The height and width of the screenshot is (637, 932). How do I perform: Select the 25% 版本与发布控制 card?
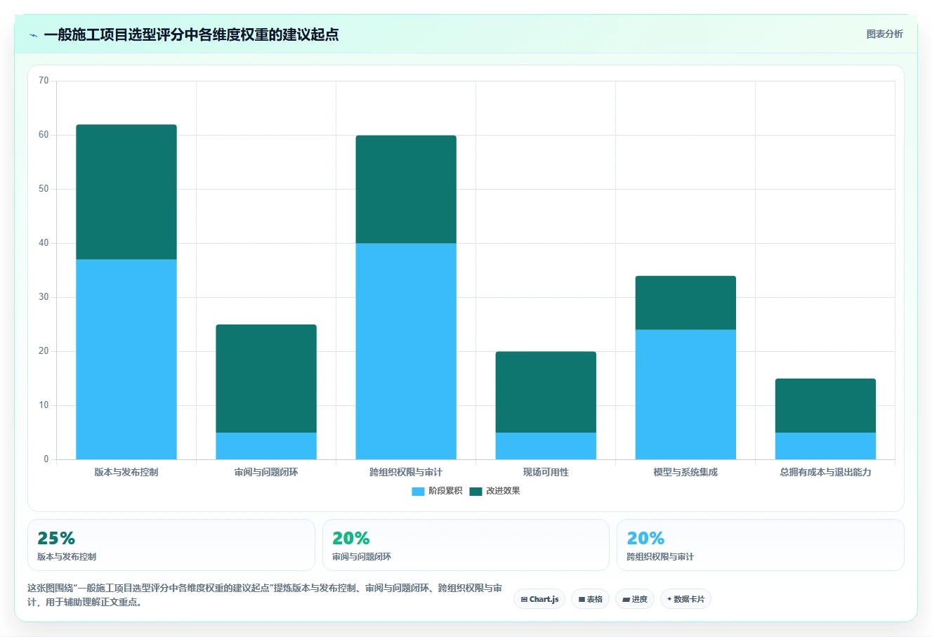[x=171, y=545]
